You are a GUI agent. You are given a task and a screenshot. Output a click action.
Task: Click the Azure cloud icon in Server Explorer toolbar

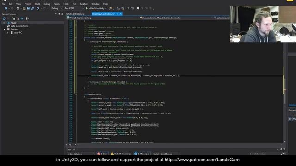pos(22,18)
